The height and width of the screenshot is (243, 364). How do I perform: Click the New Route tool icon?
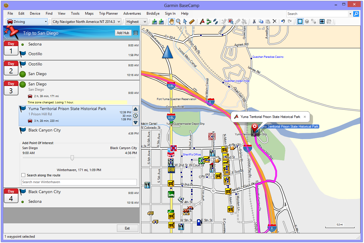(209, 21)
